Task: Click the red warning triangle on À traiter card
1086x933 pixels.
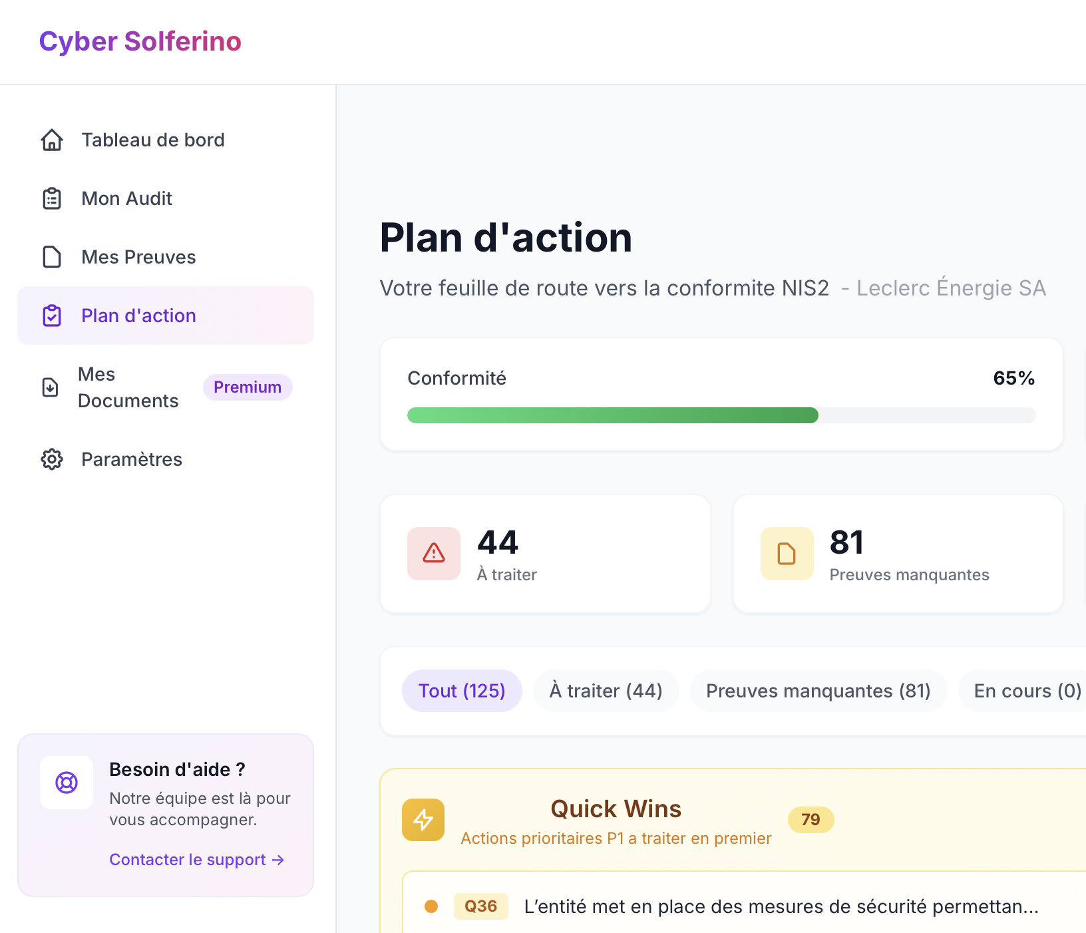Action: tap(433, 553)
